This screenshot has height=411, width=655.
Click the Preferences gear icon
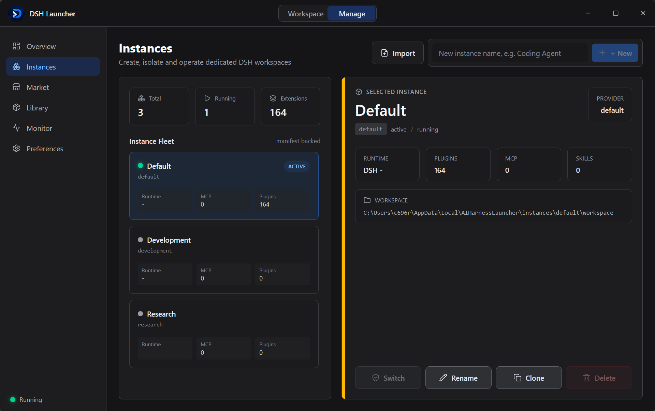[16, 149]
